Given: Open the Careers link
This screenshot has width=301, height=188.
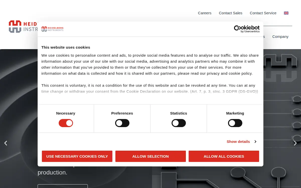Looking at the screenshot, I should pos(205,13).
